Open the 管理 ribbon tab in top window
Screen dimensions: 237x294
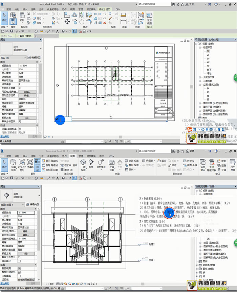click(81, 9)
